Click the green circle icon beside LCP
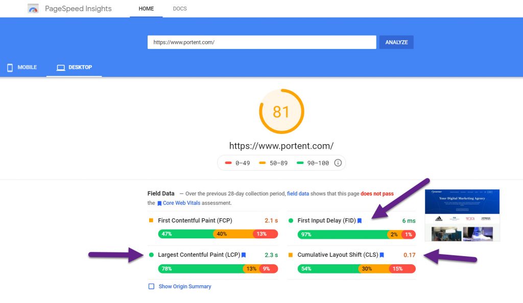This screenshot has width=523, height=303. pos(151,255)
